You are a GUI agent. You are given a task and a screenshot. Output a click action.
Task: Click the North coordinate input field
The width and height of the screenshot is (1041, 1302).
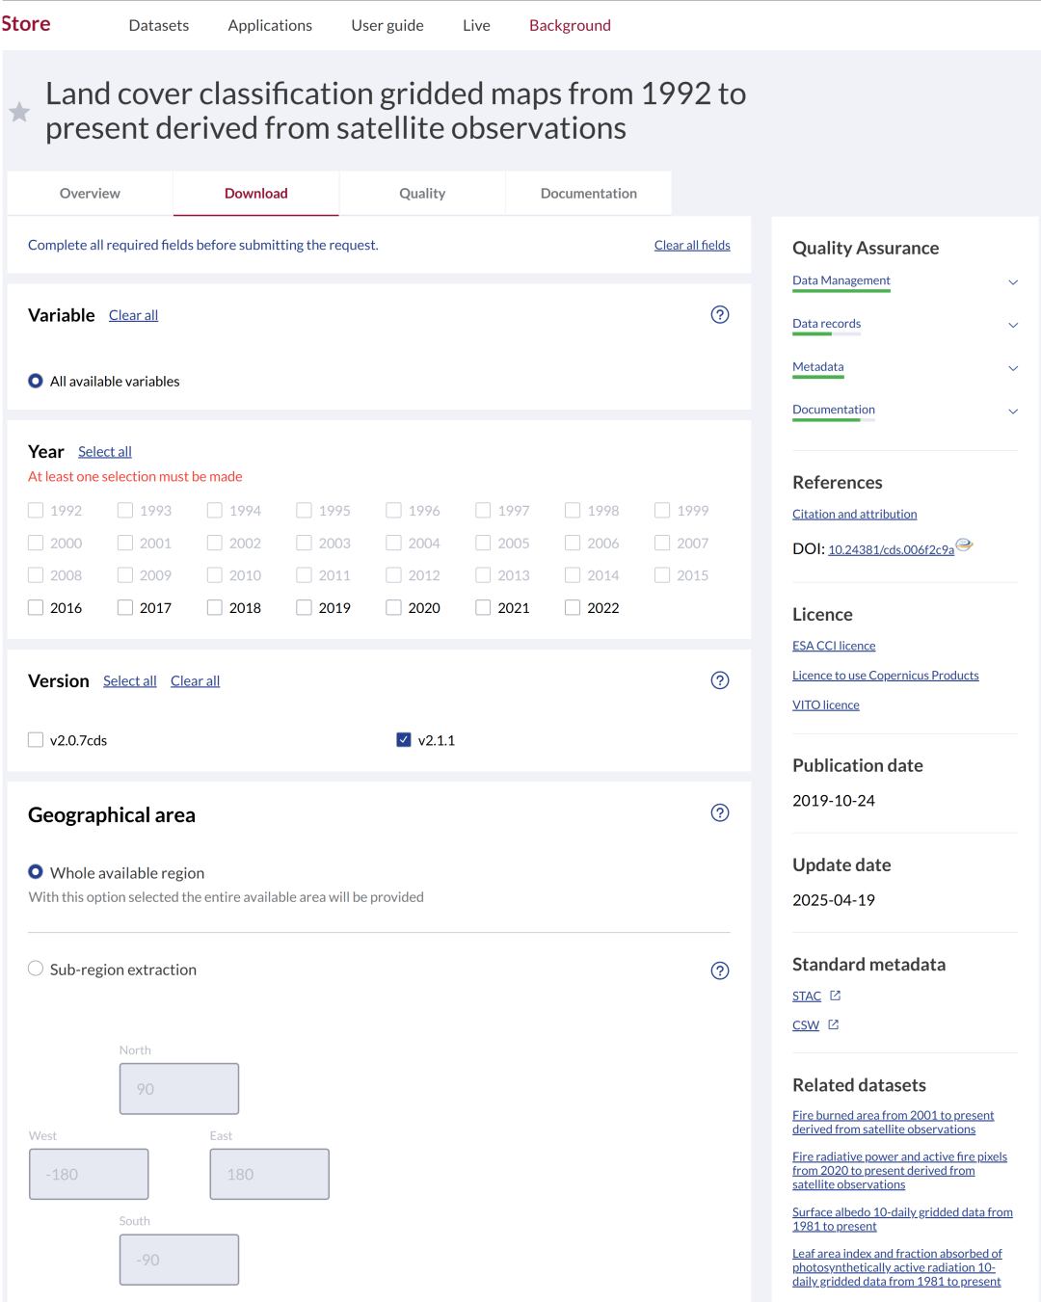179,1089
